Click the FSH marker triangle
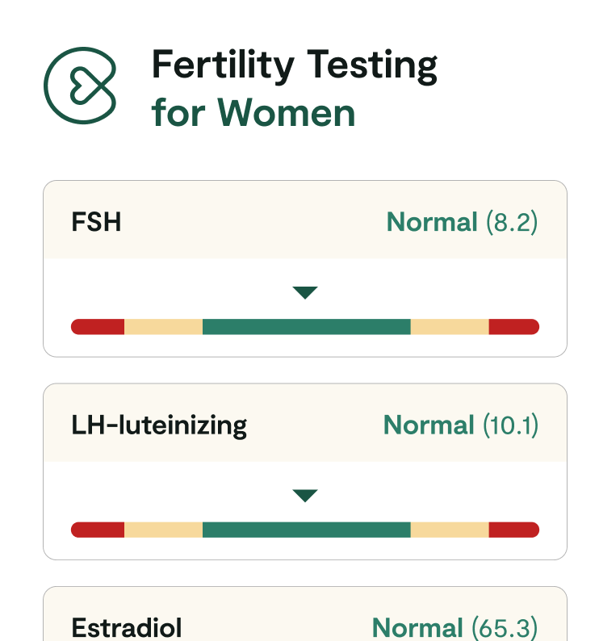The height and width of the screenshot is (641, 599). pyautogui.click(x=305, y=293)
